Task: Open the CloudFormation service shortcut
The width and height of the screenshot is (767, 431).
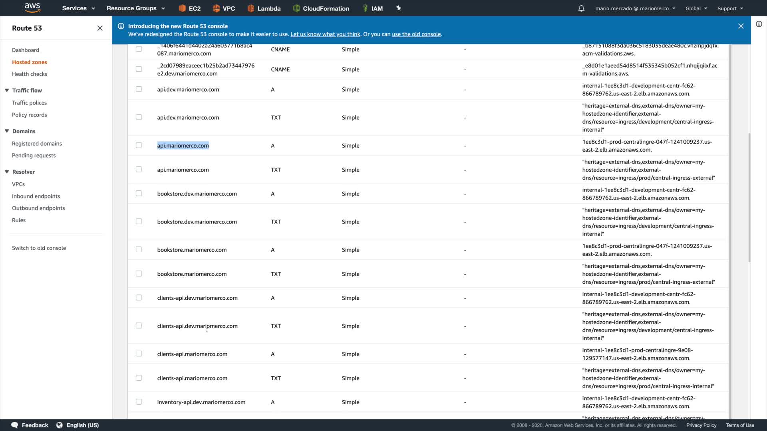Action: (321, 8)
